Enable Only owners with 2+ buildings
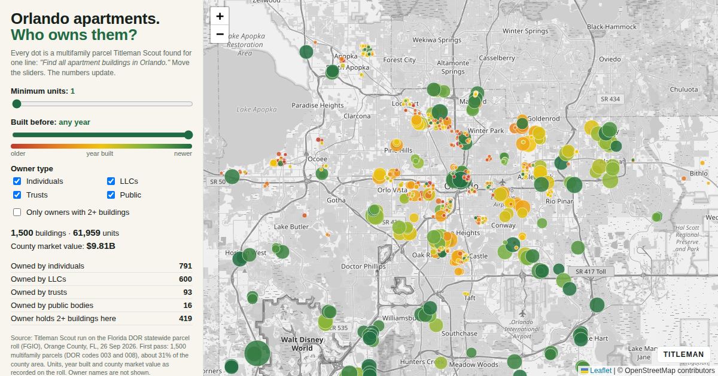This screenshot has height=376, width=718. (17, 212)
